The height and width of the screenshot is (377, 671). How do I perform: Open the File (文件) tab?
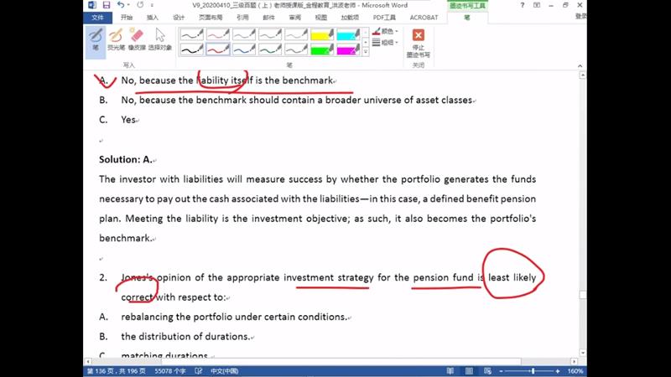pos(98,17)
